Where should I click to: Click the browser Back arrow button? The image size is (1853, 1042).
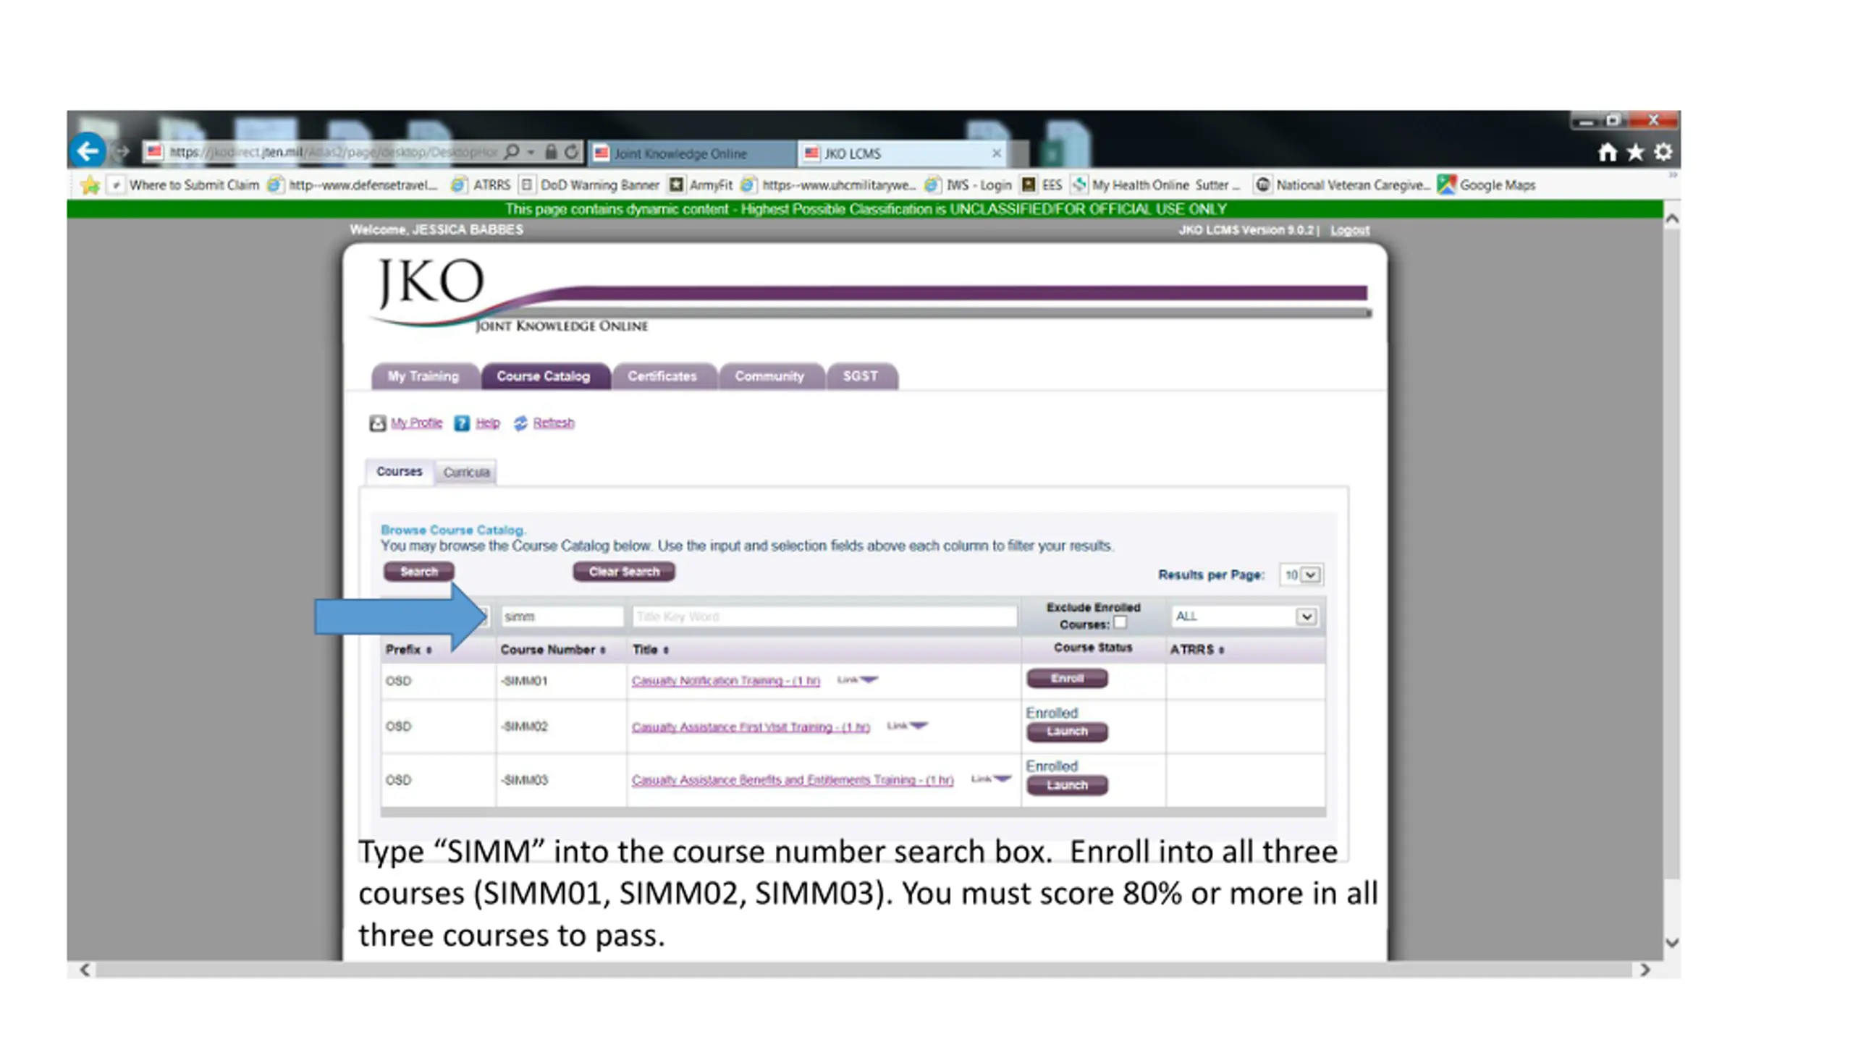[88, 151]
